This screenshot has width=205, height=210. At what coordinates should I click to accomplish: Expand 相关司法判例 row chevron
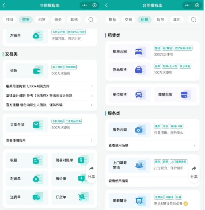coord(92,86)
